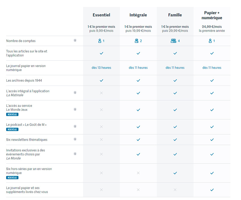Click info icon for Six newsletters thématiques
Screen dimensions: 241x200
(x=75, y=139)
